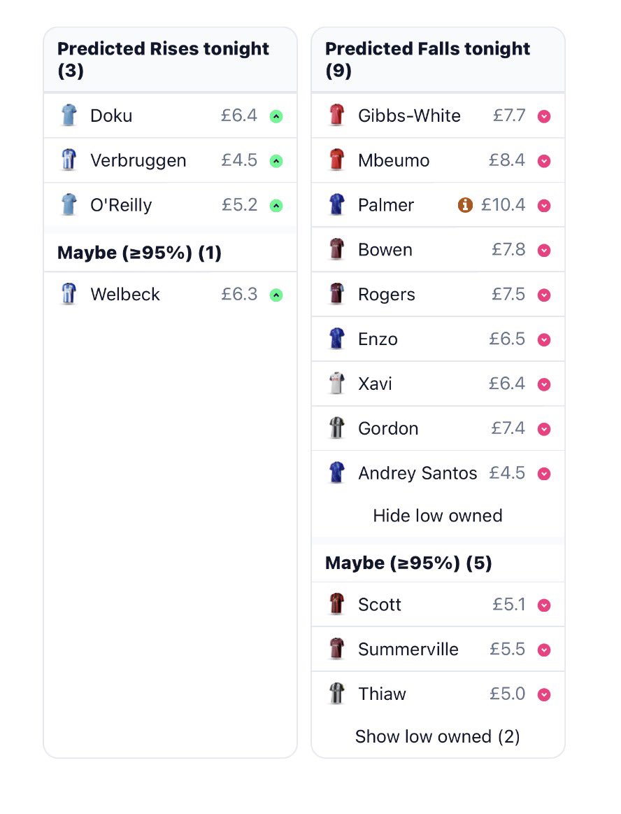Click Gordon's black and white shirt icon

(336, 428)
